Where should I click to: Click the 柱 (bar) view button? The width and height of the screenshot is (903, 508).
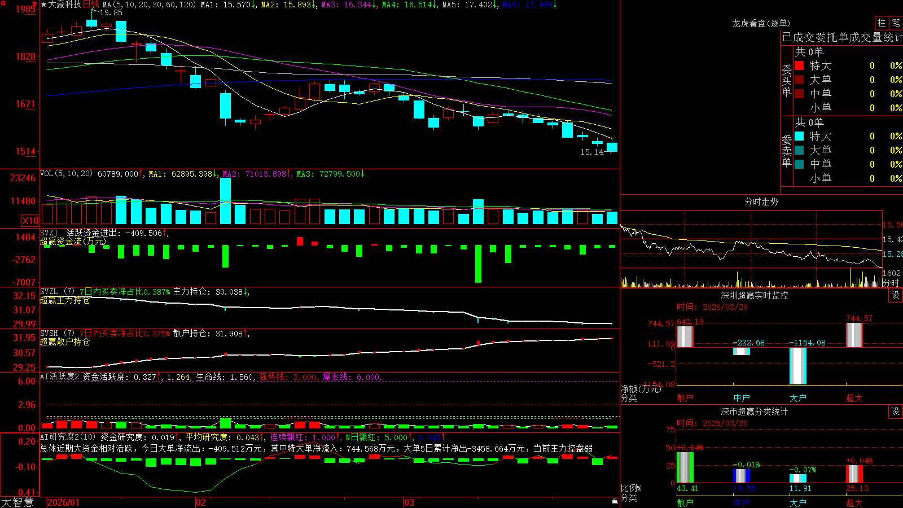pyautogui.click(x=882, y=23)
